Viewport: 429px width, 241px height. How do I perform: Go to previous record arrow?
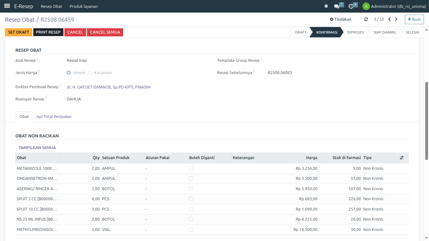click(x=389, y=19)
